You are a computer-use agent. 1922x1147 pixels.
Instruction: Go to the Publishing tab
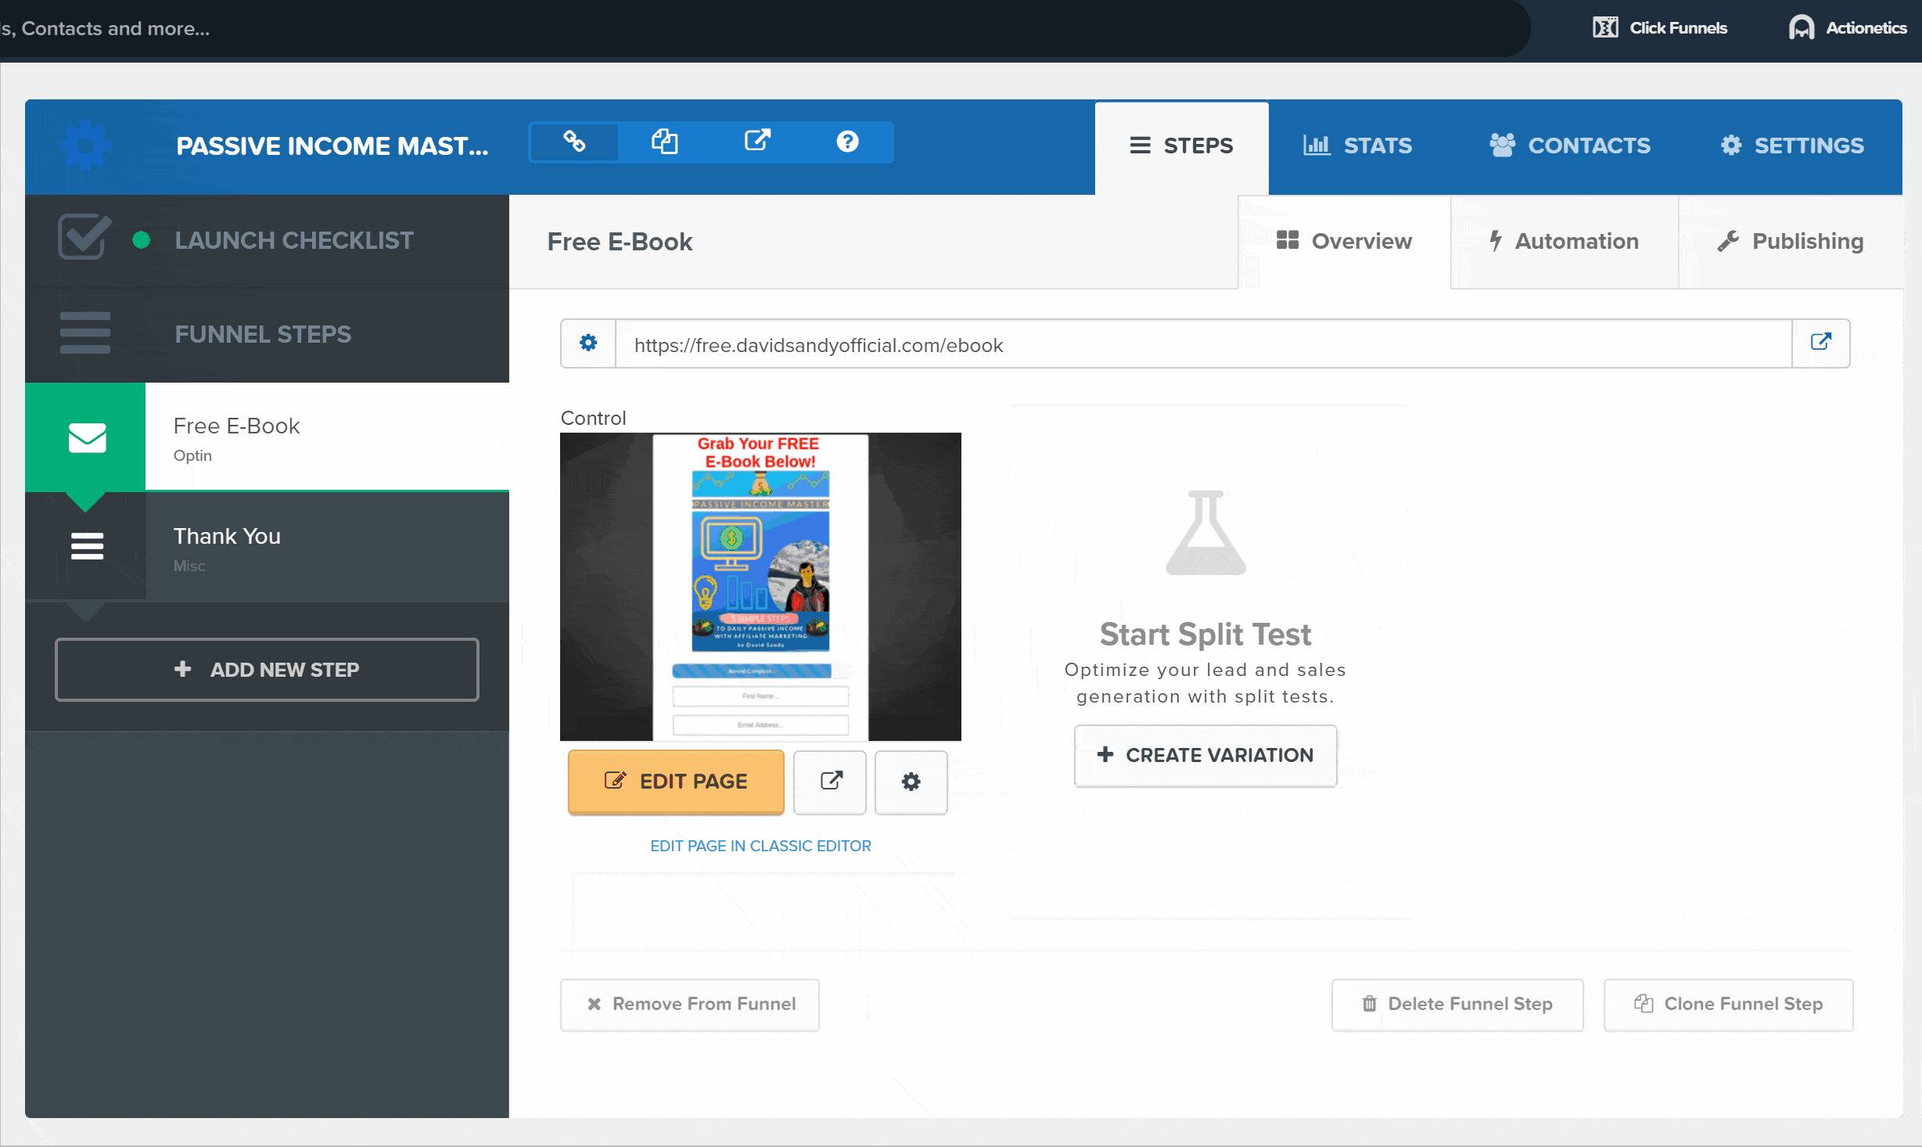tap(1791, 242)
